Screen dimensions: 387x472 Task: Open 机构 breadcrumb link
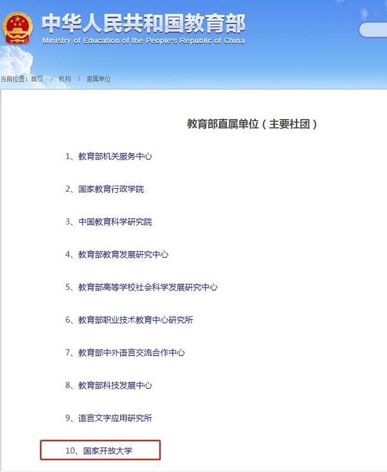coord(65,79)
